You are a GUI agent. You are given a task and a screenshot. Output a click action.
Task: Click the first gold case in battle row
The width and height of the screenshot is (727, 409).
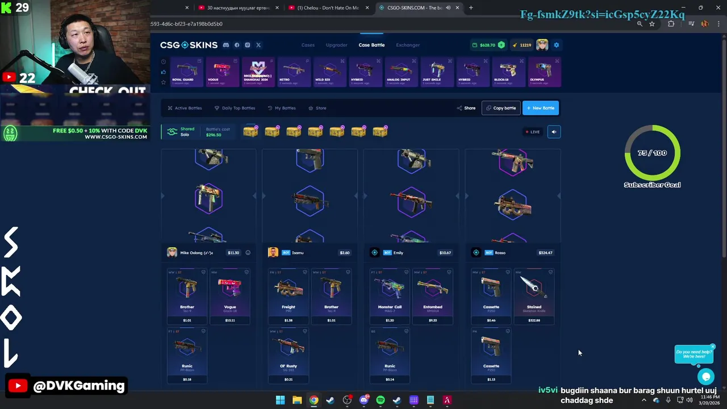(250, 132)
